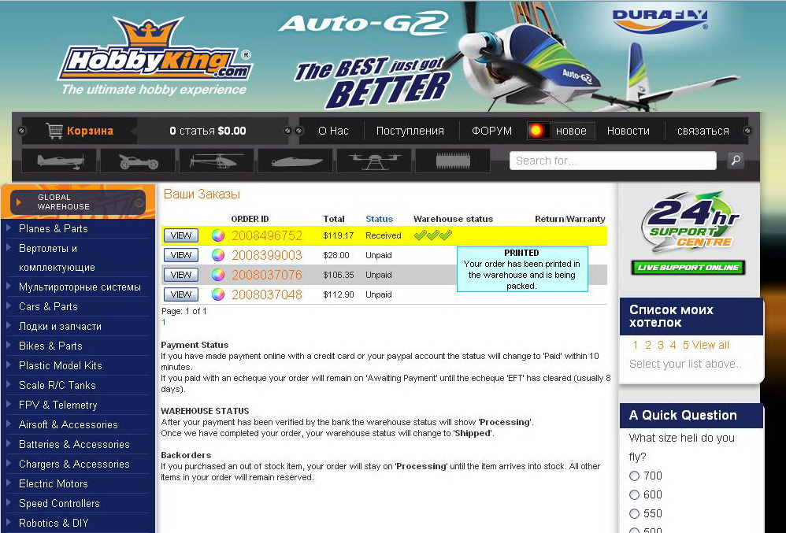Open the Новости menu item
Viewport: 786px width, 533px height.
(x=628, y=131)
